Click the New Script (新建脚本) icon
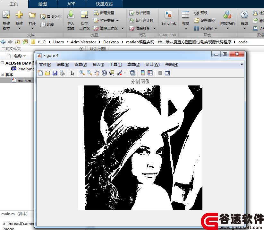The height and width of the screenshot is (230, 264). click(x=6, y=15)
